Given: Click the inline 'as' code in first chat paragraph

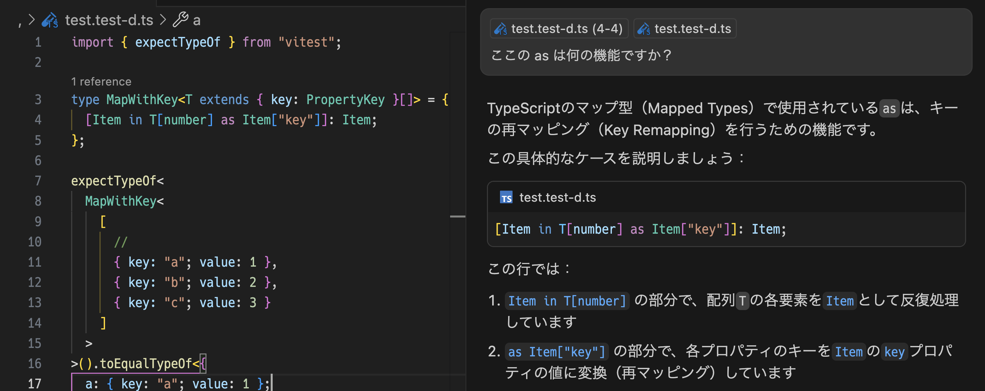Looking at the screenshot, I should [889, 108].
